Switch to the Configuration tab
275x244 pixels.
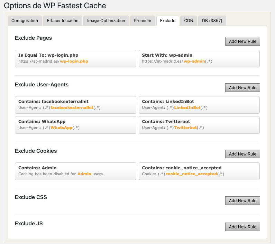(x=25, y=21)
